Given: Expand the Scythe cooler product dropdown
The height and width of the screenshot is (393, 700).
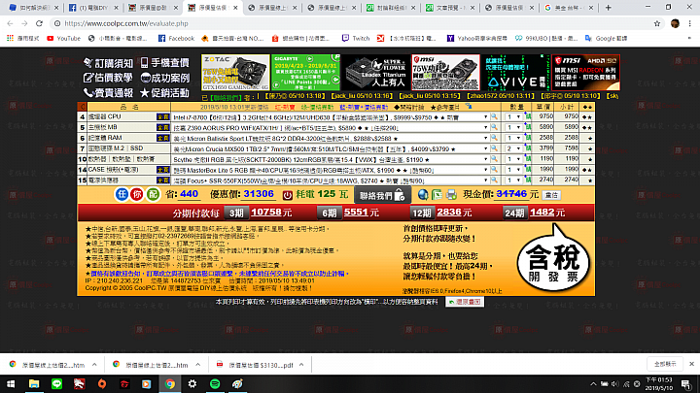Looking at the screenshot, I should click(486, 159).
